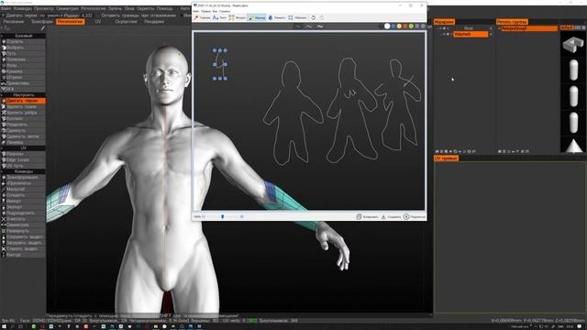The image size is (587, 330).
Task: Open the Команды menu
Action: (x=22, y=8)
